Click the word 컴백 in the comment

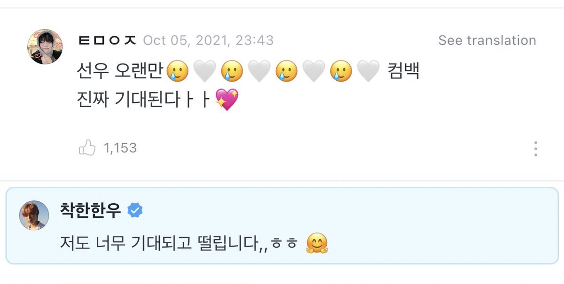[403, 72]
